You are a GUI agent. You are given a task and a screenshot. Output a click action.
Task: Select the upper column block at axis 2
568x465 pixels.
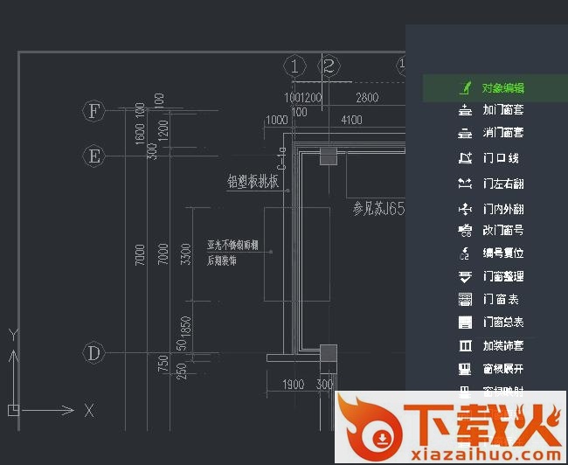(329, 156)
